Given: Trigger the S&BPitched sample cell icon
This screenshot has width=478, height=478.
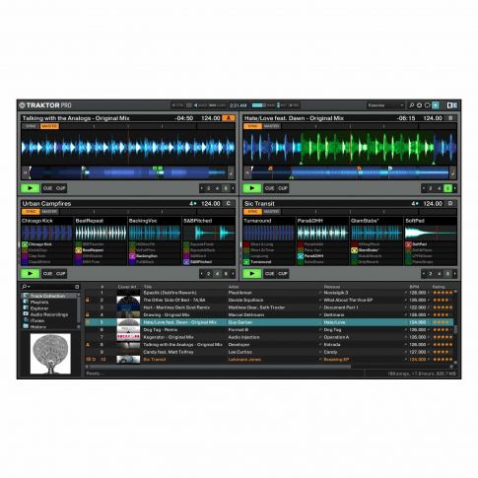Looking at the screenshot, I should tap(186, 262).
